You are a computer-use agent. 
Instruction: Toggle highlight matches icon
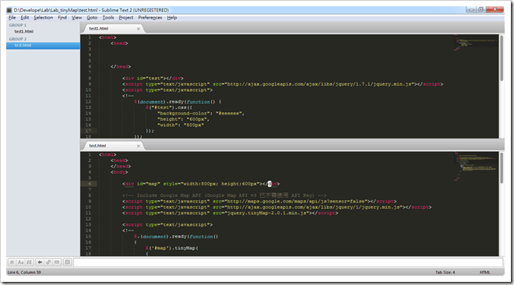(x=68, y=262)
